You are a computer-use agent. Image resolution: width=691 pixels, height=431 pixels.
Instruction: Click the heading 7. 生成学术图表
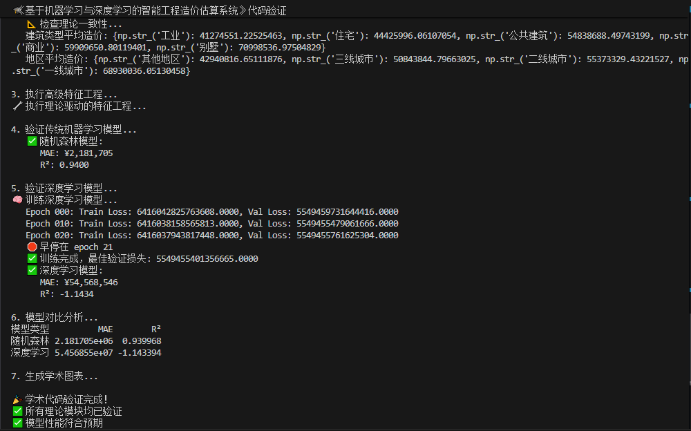click(55, 376)
